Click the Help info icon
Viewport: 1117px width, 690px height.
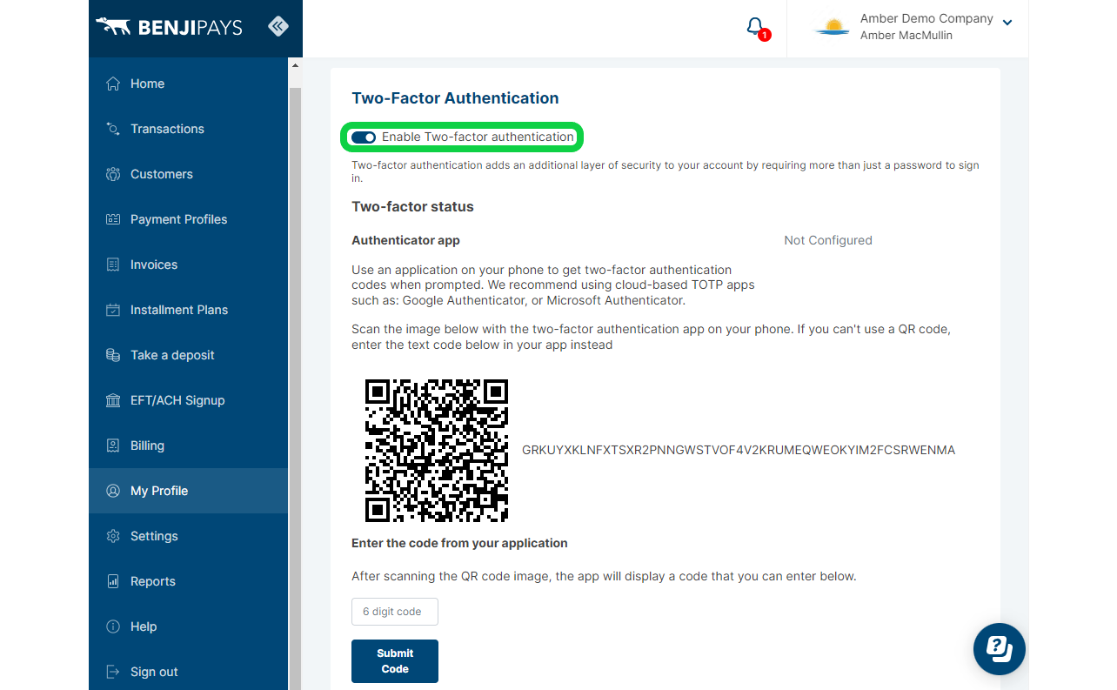coord(112,626)
